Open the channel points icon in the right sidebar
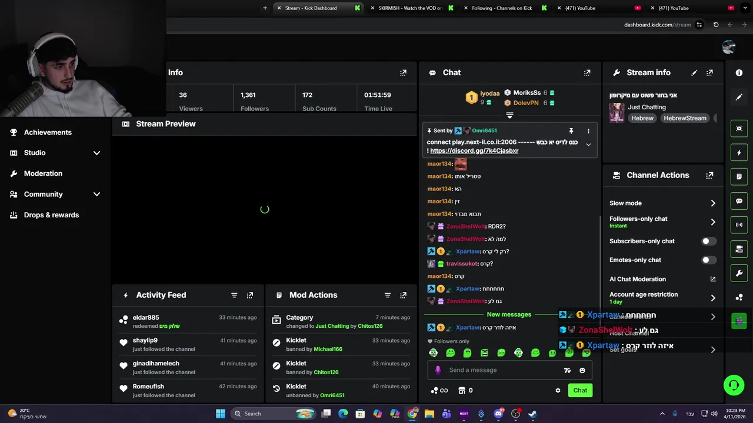 (739, 297)
